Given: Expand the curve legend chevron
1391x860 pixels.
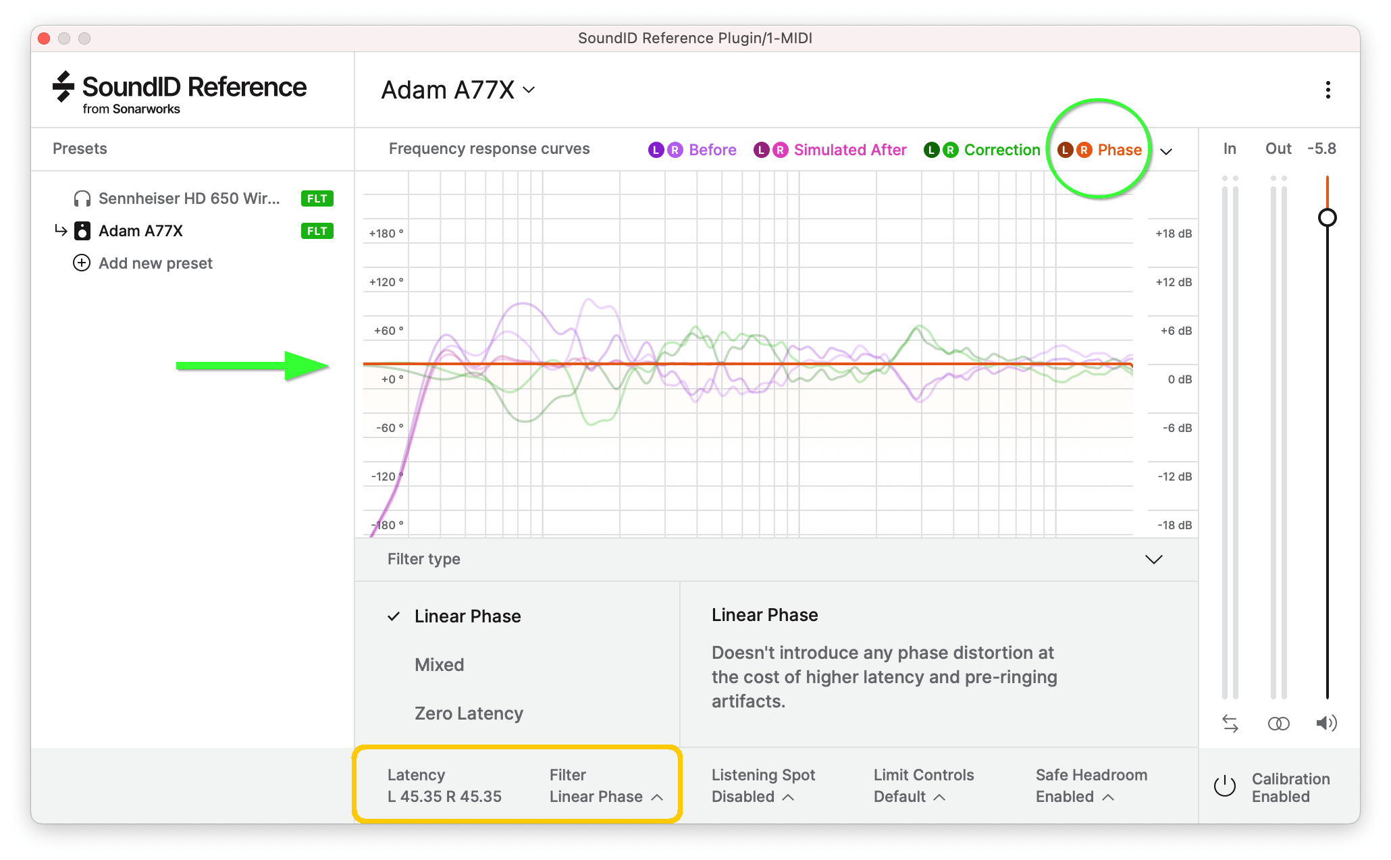Looking at the screenshot, I should 1166,151.
